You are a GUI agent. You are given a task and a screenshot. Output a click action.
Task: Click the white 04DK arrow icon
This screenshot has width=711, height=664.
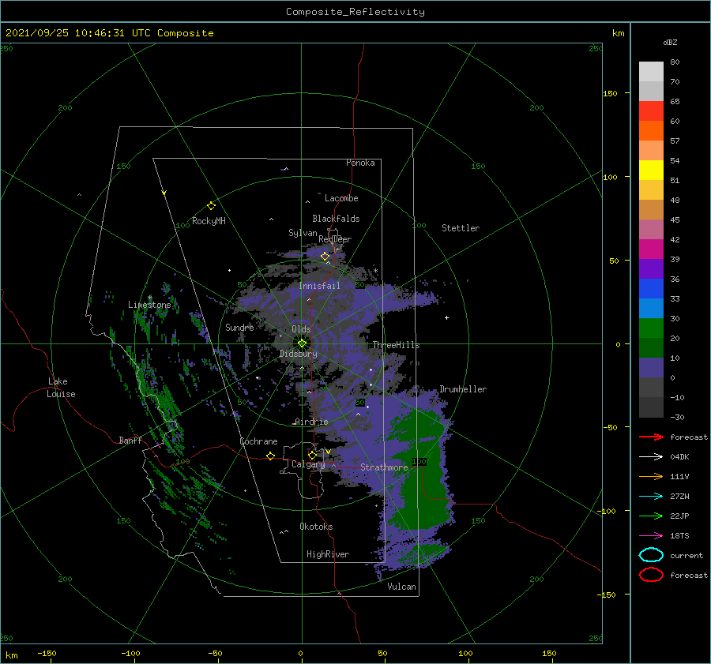point(651,456)
